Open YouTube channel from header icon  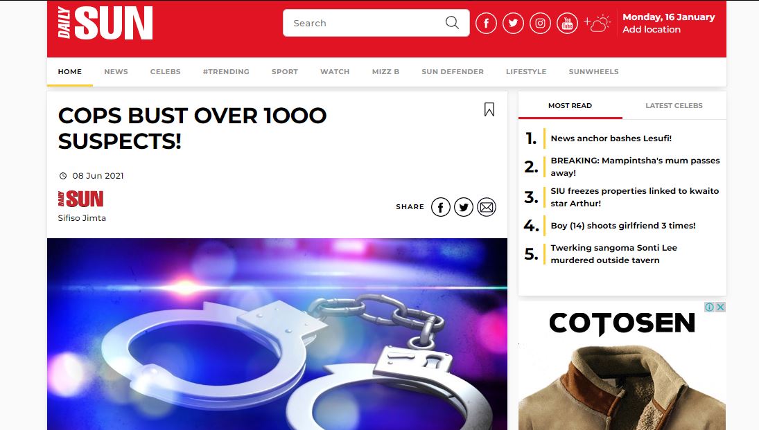[567, 24]
